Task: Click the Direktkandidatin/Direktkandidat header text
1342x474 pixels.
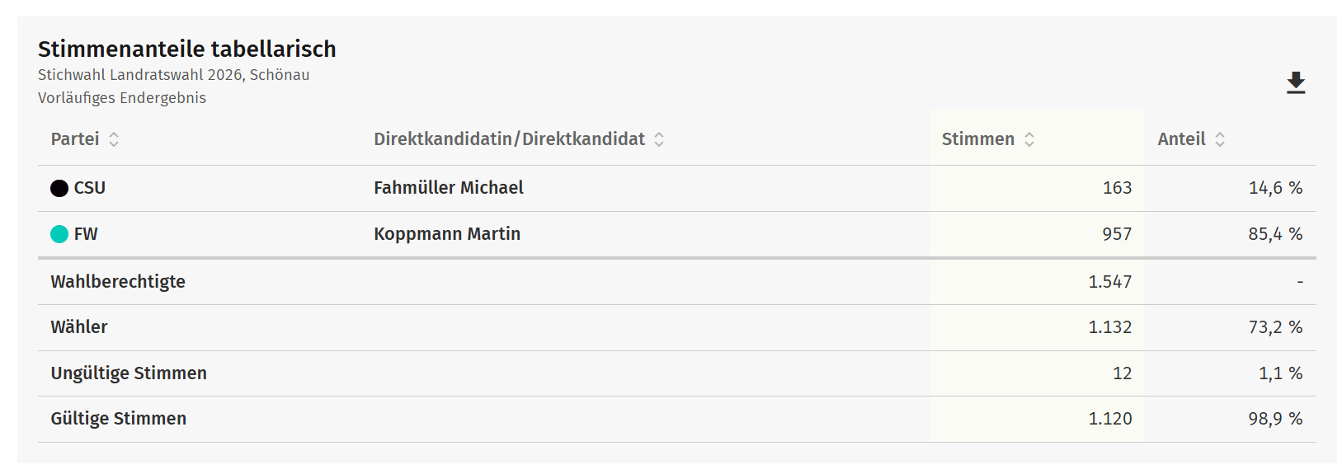Action: [509, 139]
